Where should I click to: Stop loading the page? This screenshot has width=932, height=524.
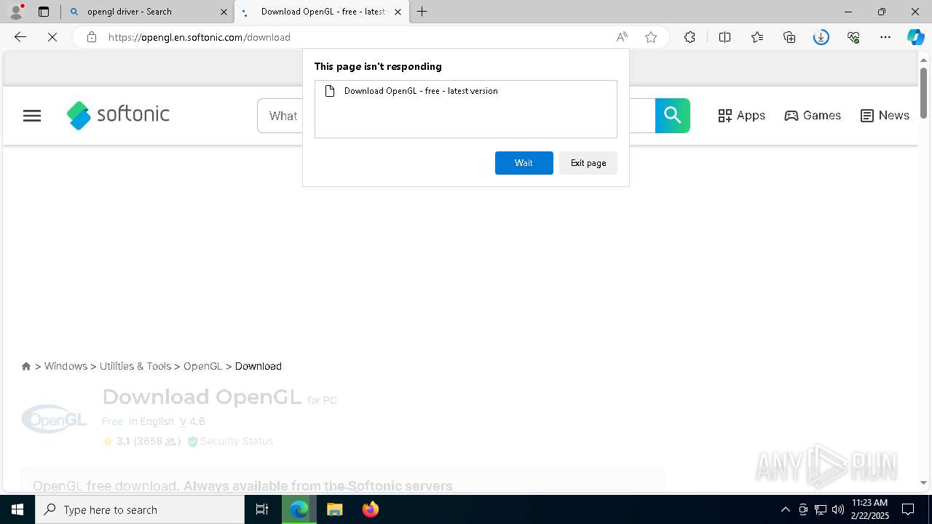coord(52,37)
